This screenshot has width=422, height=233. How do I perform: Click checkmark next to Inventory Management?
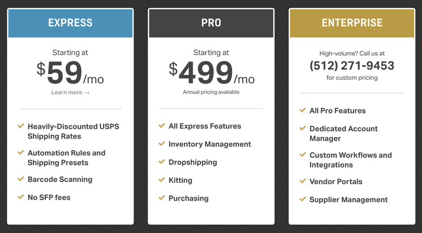pyautogui.click(x=162, y=144)
